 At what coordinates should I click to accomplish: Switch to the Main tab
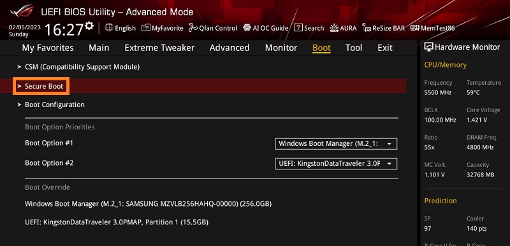tap(99, 48)
